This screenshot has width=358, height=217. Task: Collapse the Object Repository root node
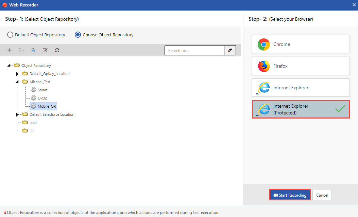click(x=9, y=65)
